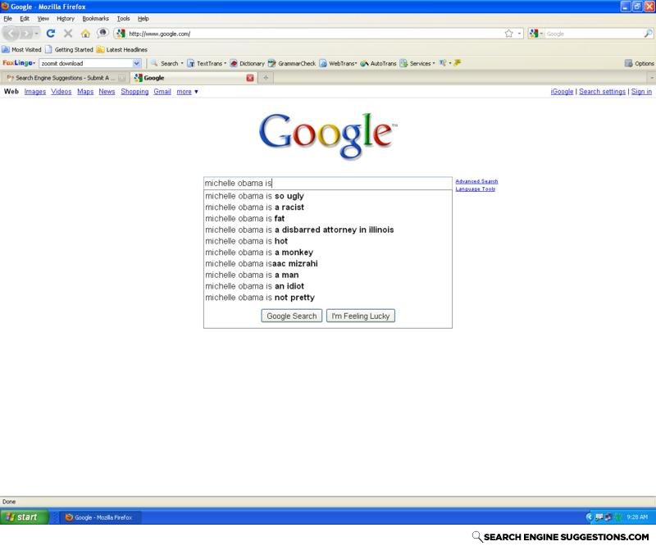Viewport: 656px width, 546px height.
Task: Open the Edit menu
Action: tap(25, 18)
